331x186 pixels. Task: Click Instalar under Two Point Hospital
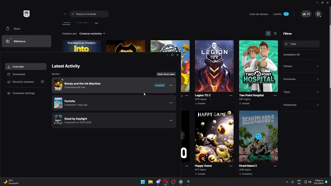coord(244,103)
